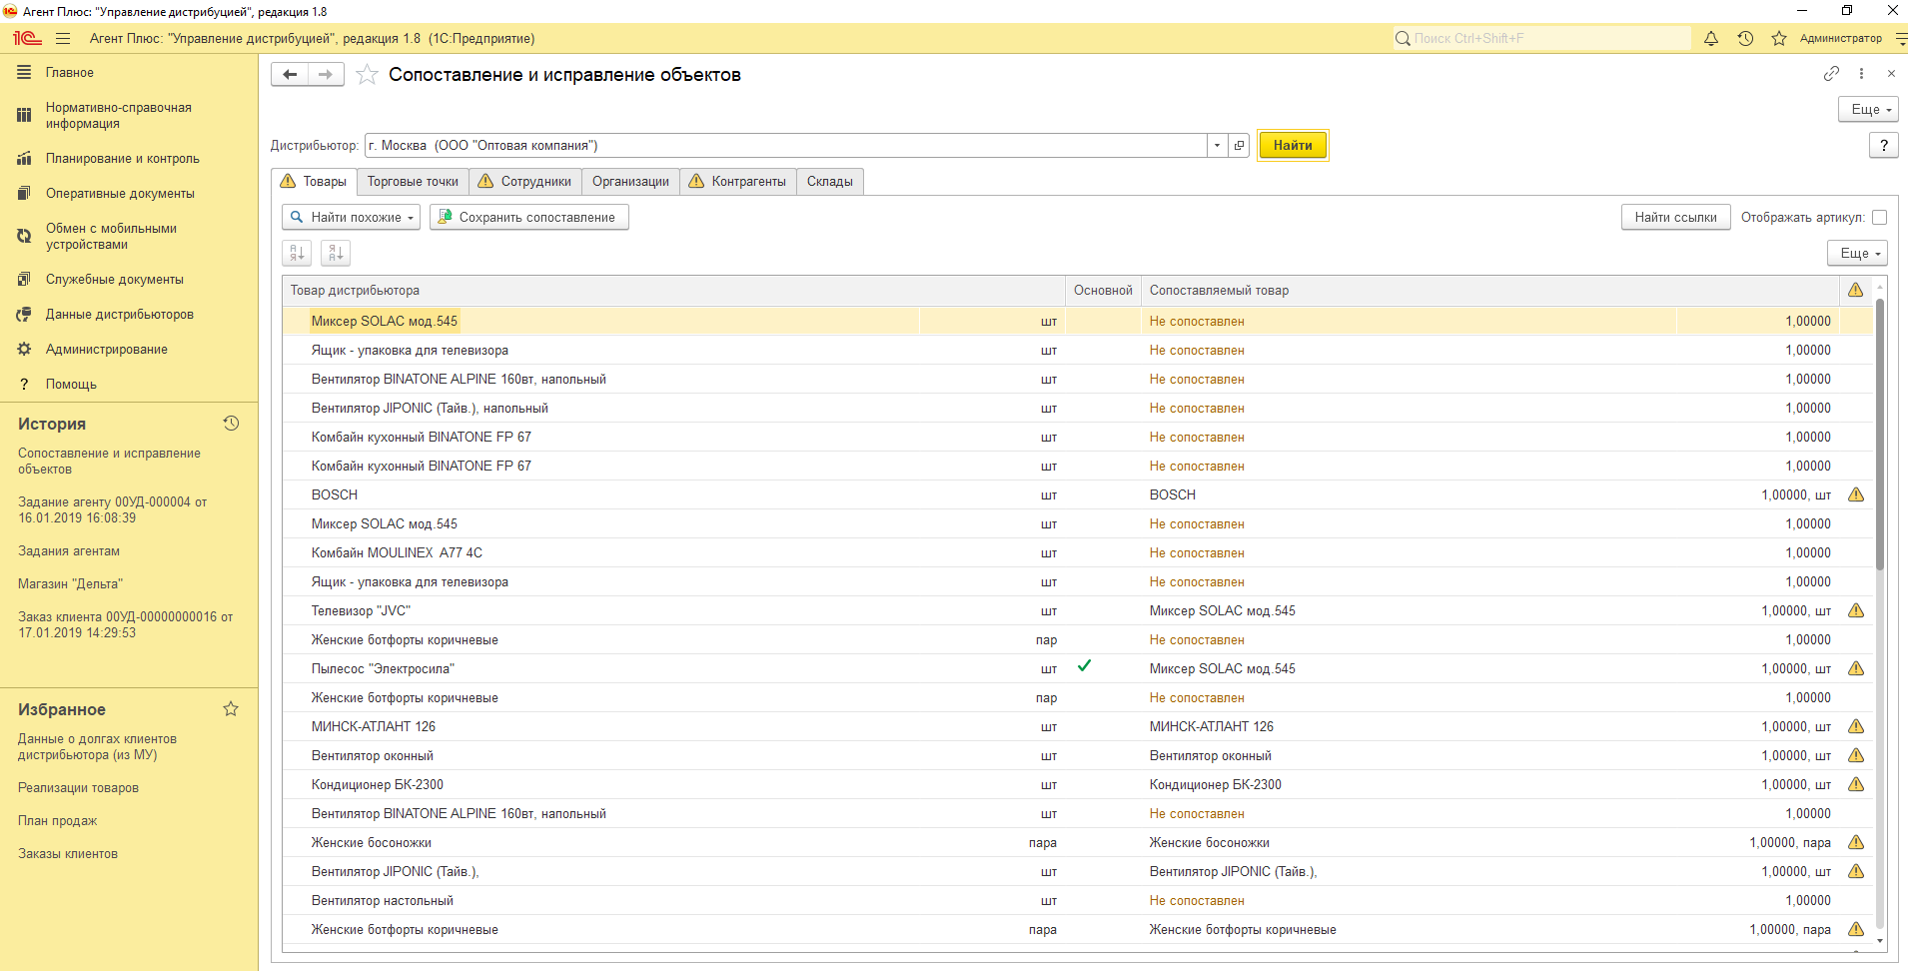1908x971 pixels.
Task: Switch to the Товары tab
Action: (314, 181)
